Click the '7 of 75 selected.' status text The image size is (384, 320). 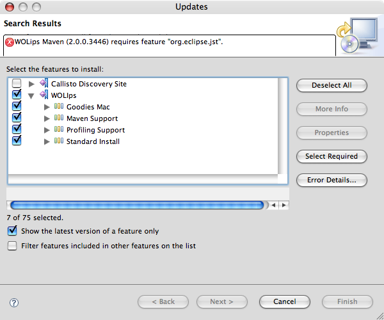tap(35, 218)
